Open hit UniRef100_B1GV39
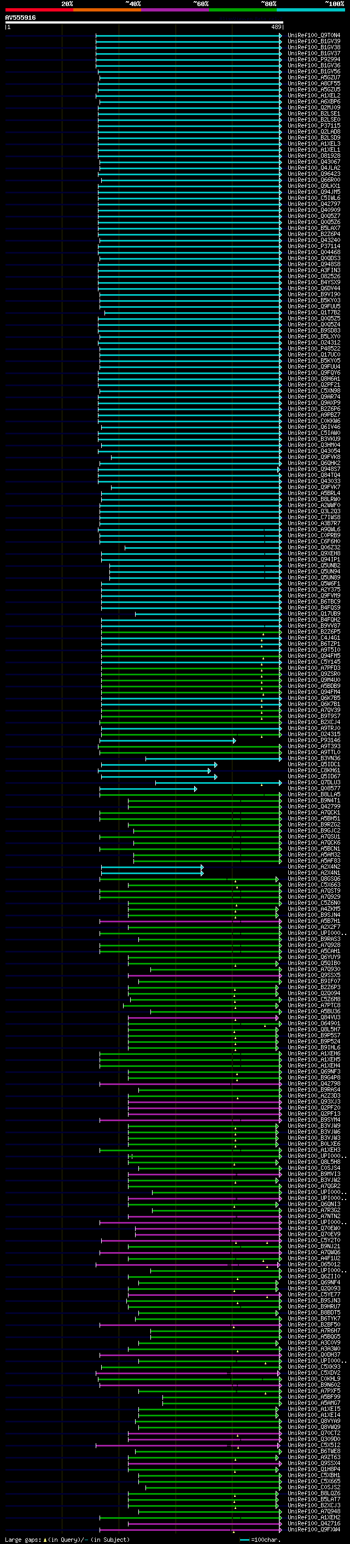Viewport: 350px width, 1544px height. [314, 42]
